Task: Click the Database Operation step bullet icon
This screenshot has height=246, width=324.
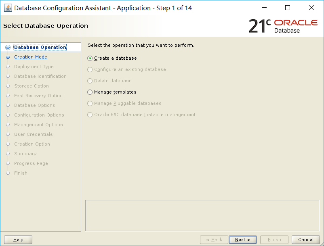Action: tap(8, 48)
